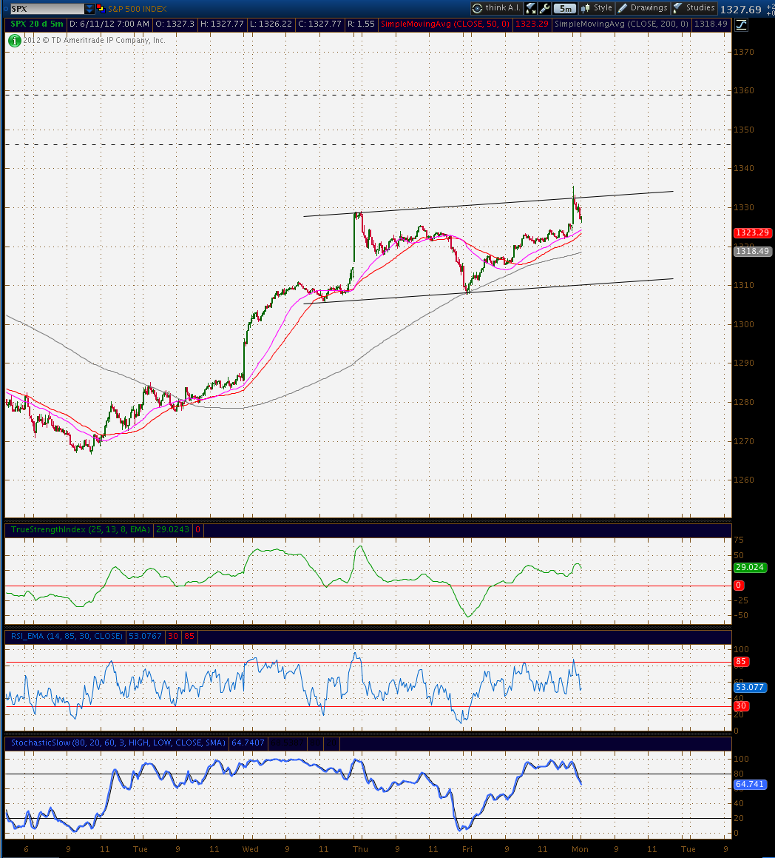Click the quick study beaker icon

[x=531, y=8]
